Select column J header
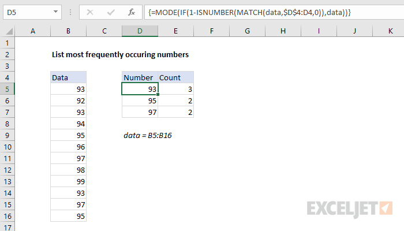This screenshot has width=404, height=231. tap(354, 31)
